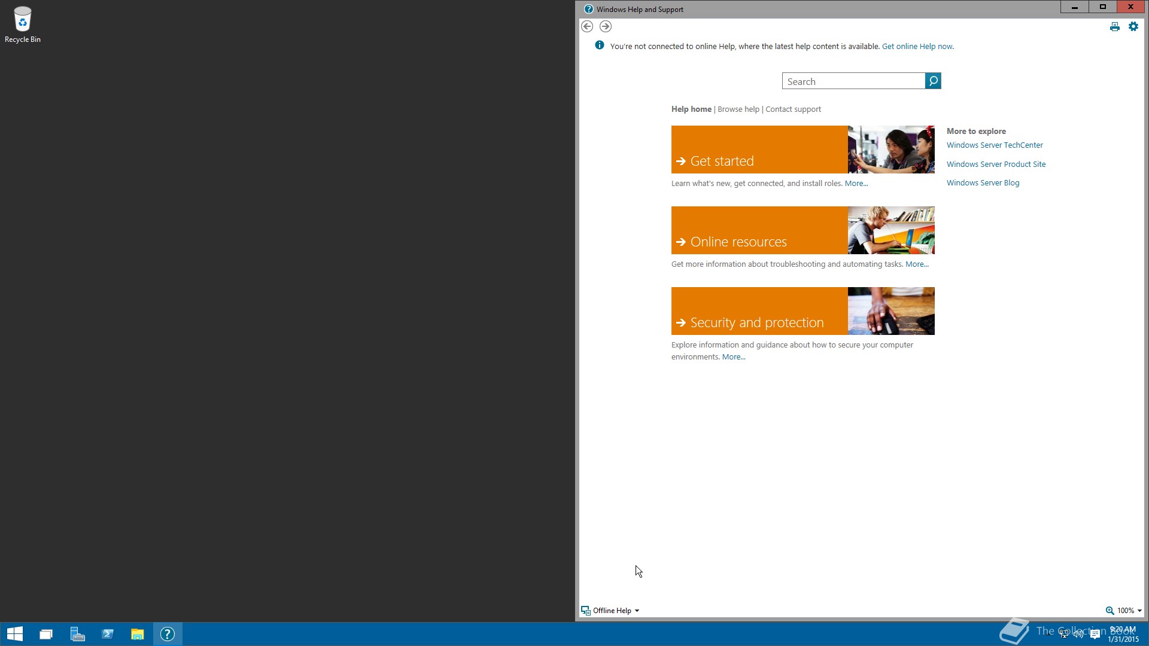
Task: Visit Windows Server Product Site link
Action: [x=996, y=164]
